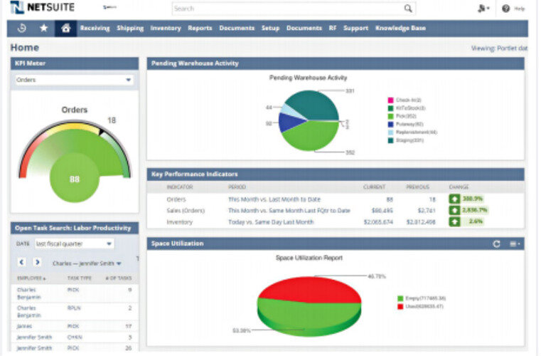Click the NetSuite logo
The width and height of the screenshot is (541, 356).
pyautogui.click(x=43, y=9)
